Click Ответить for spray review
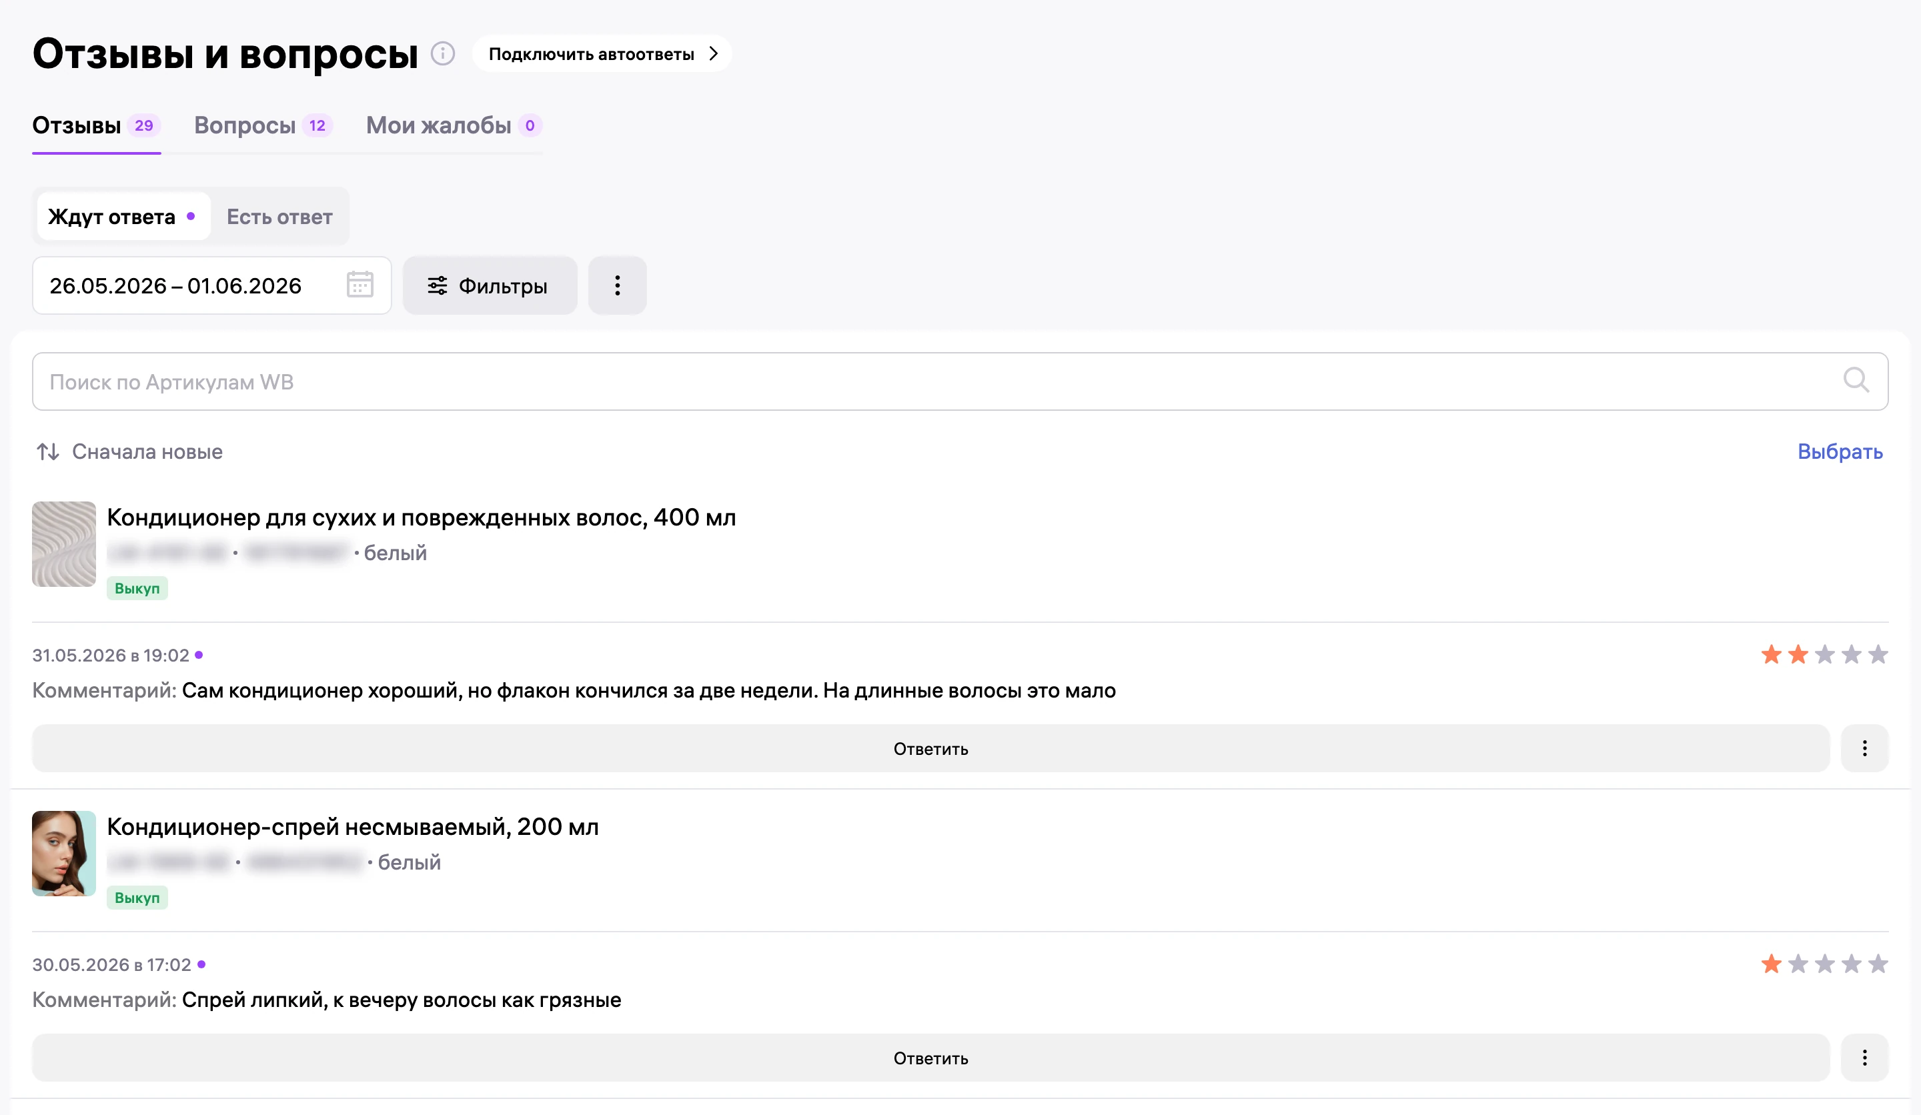The height and width of the screenshot is (1115, 1921). [930, 1058]
